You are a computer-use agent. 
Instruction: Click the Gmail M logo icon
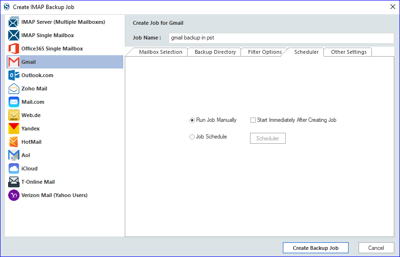[13, 62]
